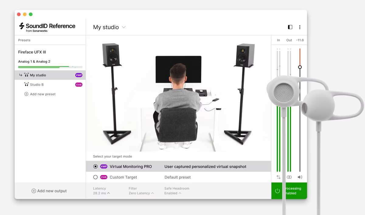Open the Latency 28.2 ms dropdown

tap(101, 193)
